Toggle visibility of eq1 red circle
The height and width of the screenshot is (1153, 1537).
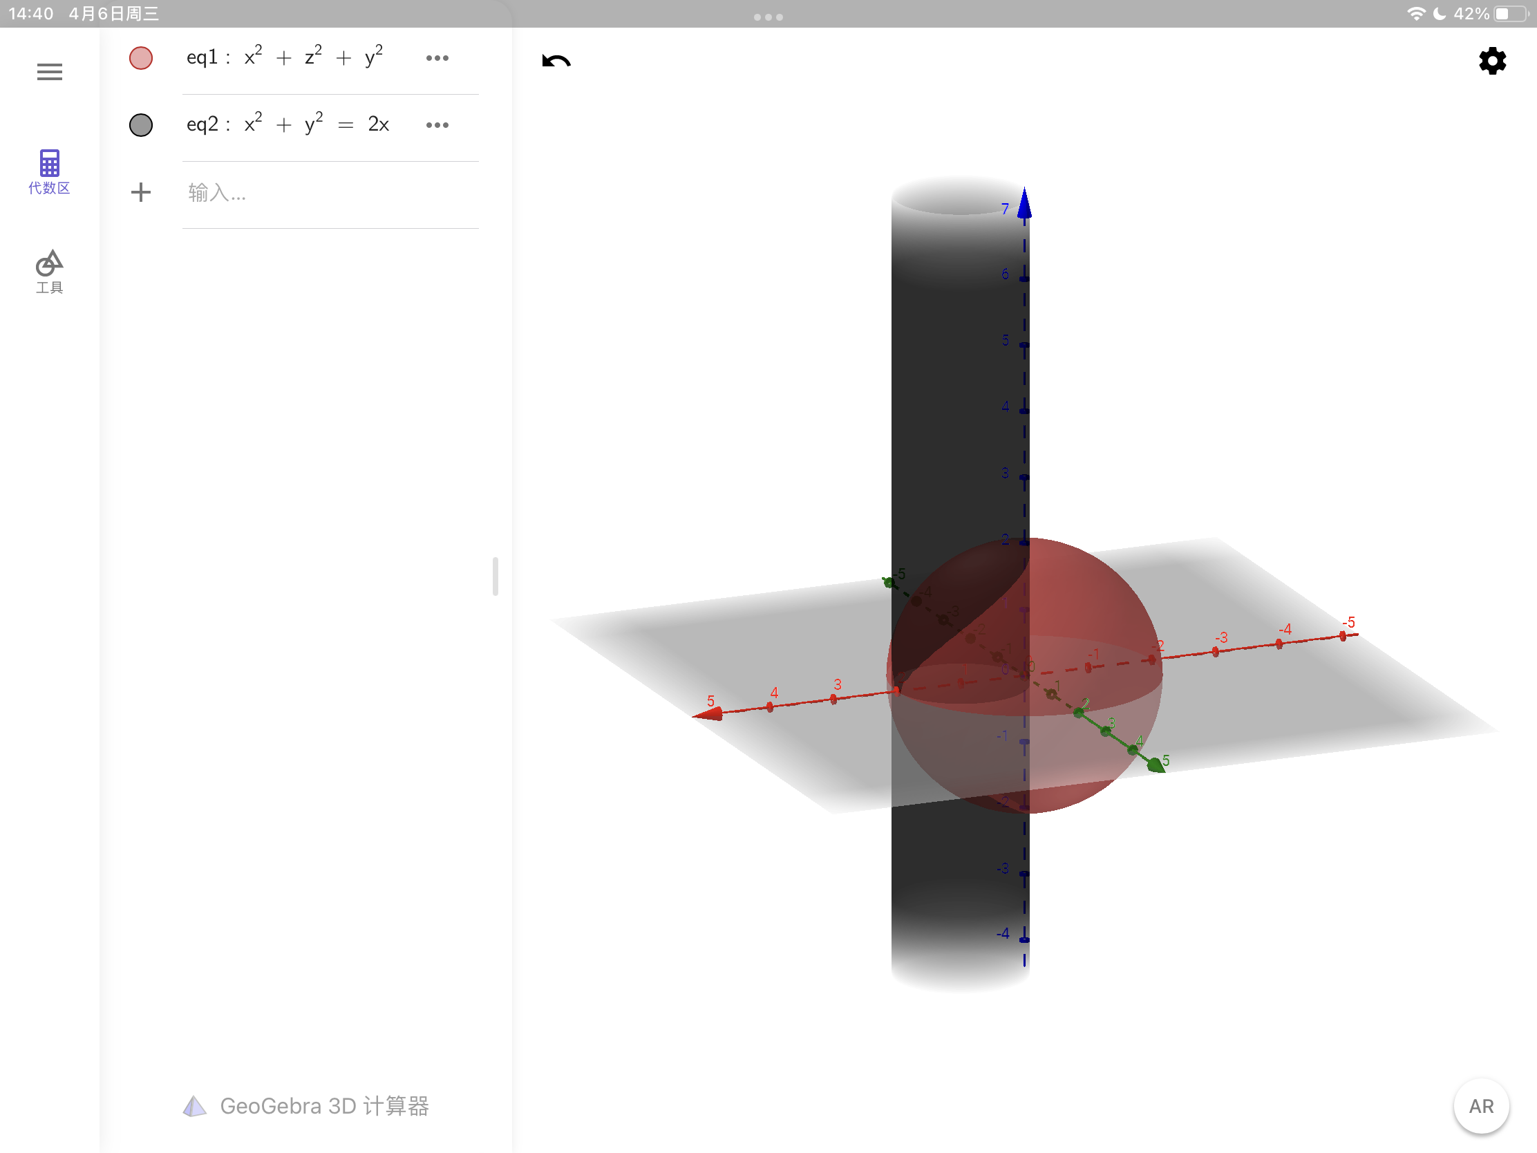[141, 57]
